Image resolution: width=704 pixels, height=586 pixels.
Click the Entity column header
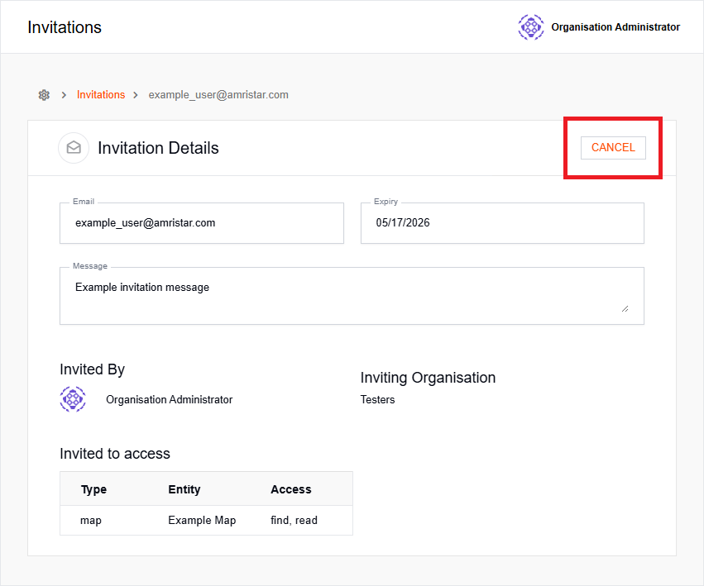184,489
